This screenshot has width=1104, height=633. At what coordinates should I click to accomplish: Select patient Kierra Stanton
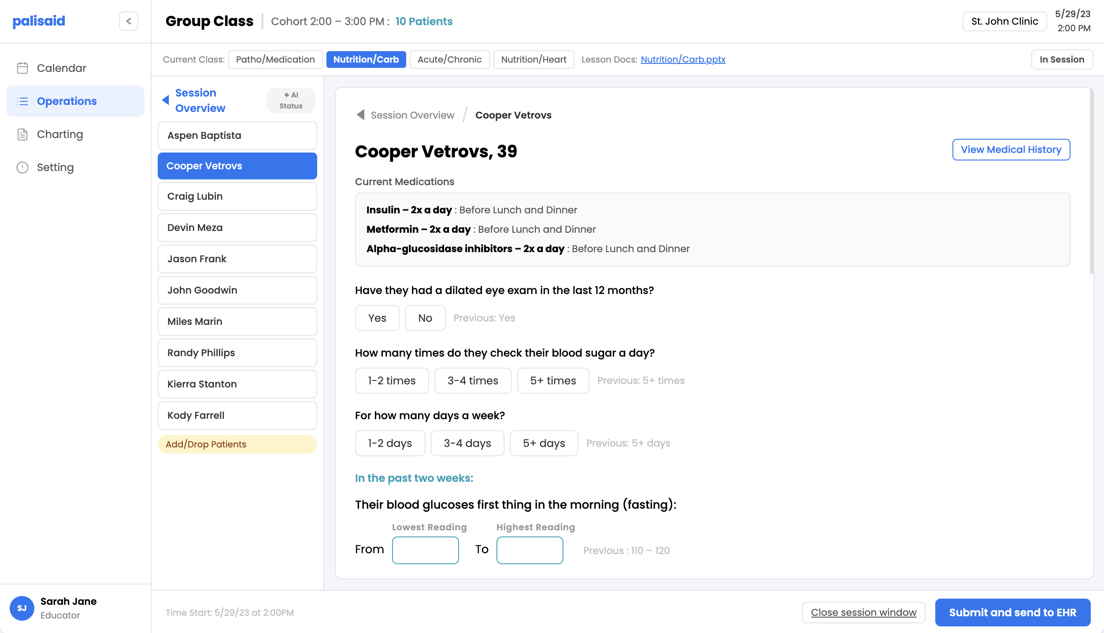(x=237, y=384)
